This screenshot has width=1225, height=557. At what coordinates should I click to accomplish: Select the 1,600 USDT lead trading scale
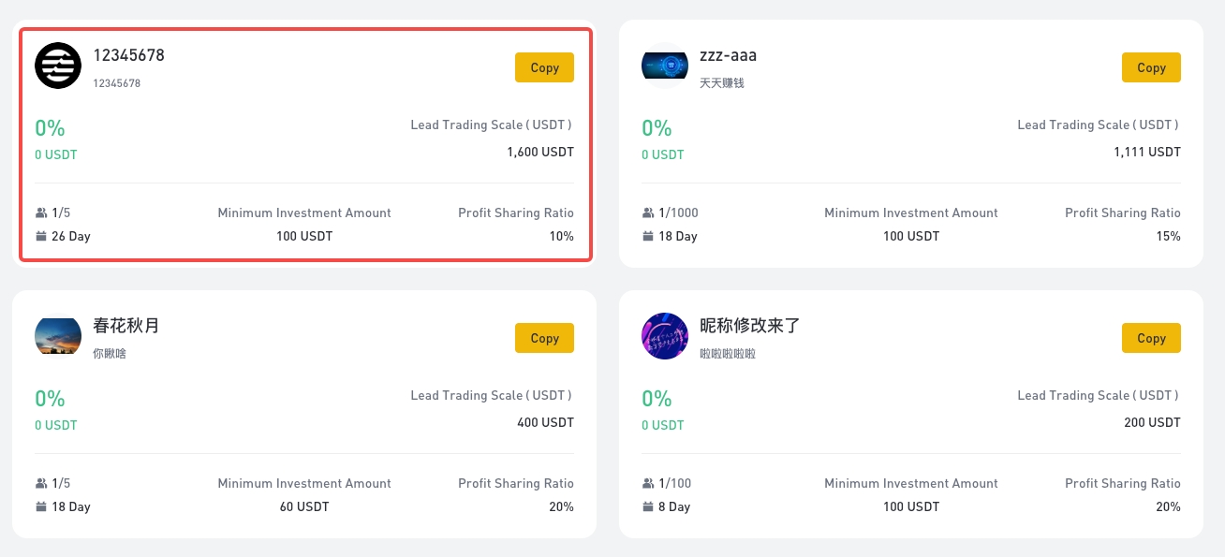coord(540,152)
